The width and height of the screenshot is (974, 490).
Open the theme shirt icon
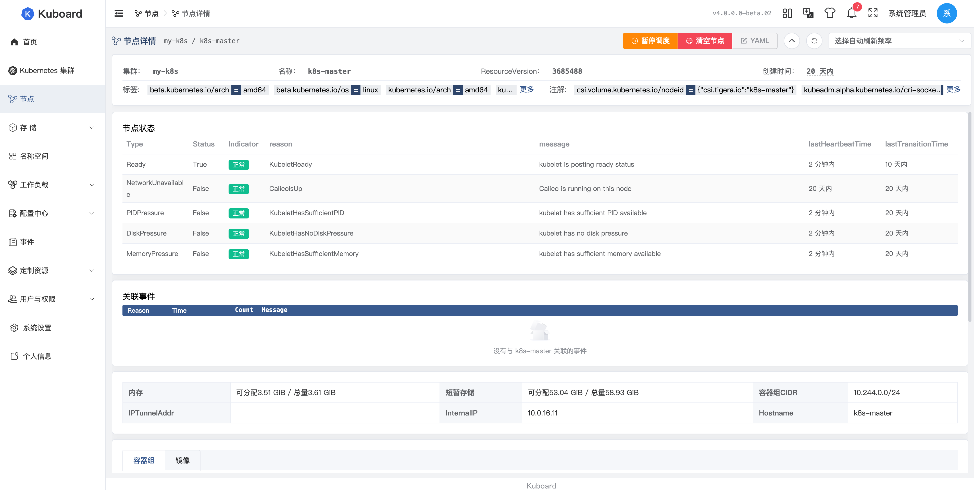point(830,13)
